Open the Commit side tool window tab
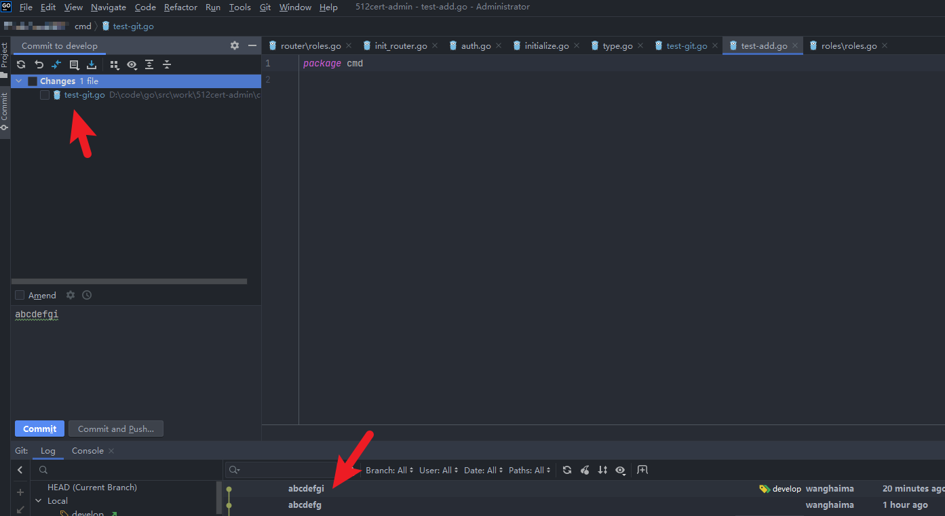945x516 pixels. pyautogui.click(x=5, y=112)
